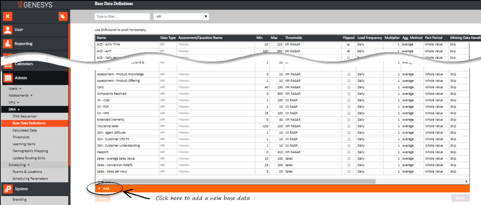Screen dimensions: 481x205
Task: Expand the Users submenu under Admin
Action: point(15,88)
